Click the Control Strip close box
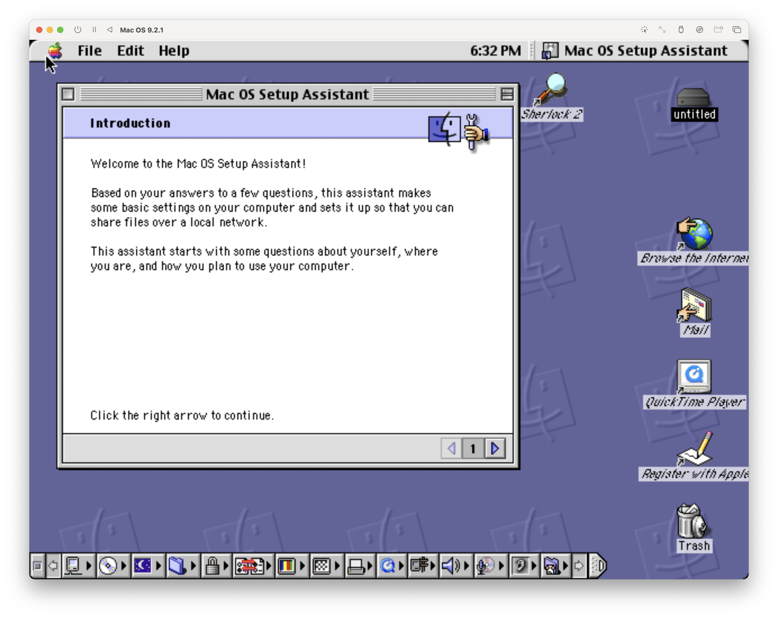 37,565
